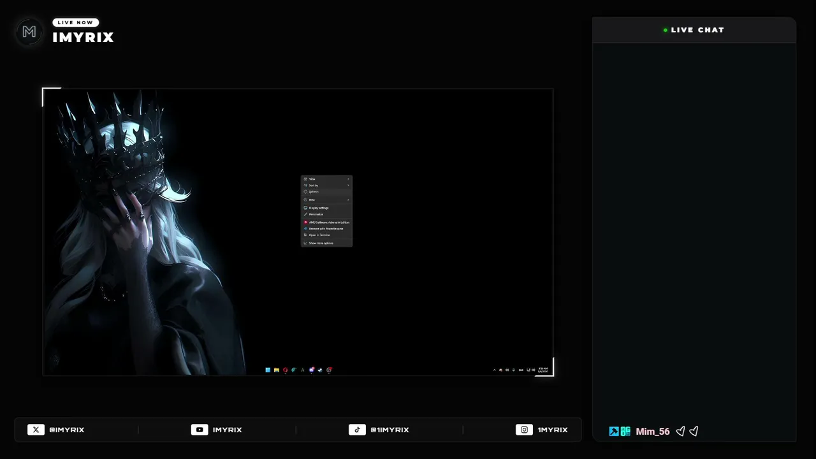Open the teal app icon on the taskbar
Viewport: 816px width, 459px height.
(x=294, y=370)
